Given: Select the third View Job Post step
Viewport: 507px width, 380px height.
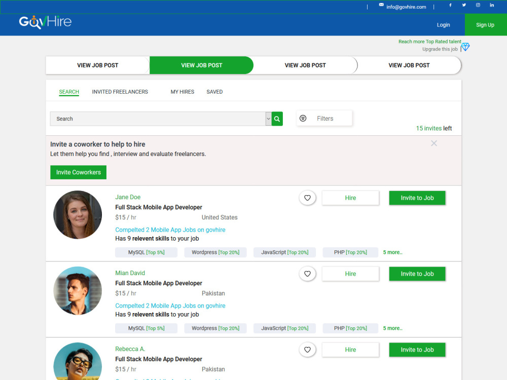Looking at the screenshot, I should pos(305,65).
